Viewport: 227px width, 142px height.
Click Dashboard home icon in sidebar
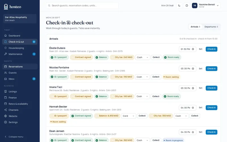tap(5, 35)
